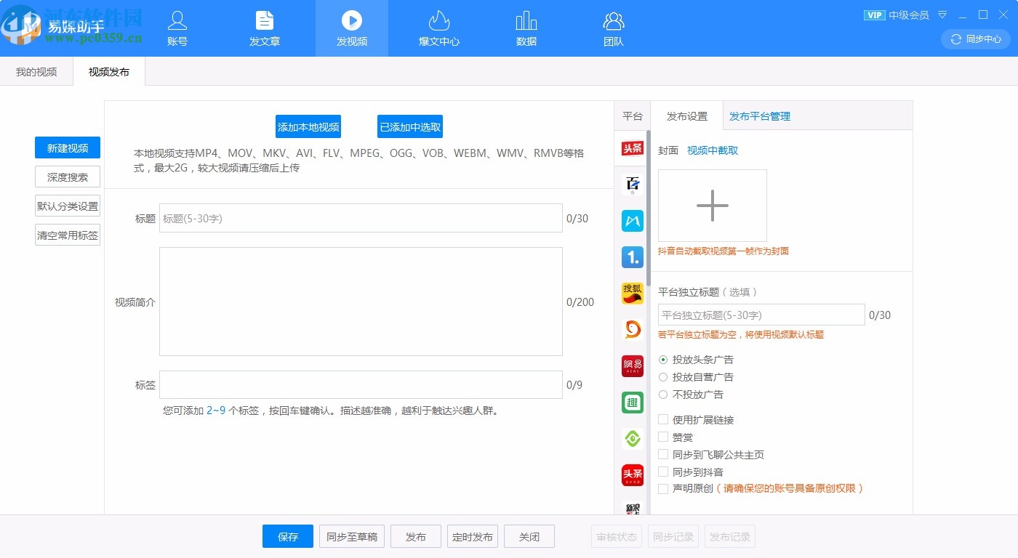The height and width of the screenshot is (558, 1018).
Task: Open the 数据 section in the top navigation
Action: click(x=526, y=28)
